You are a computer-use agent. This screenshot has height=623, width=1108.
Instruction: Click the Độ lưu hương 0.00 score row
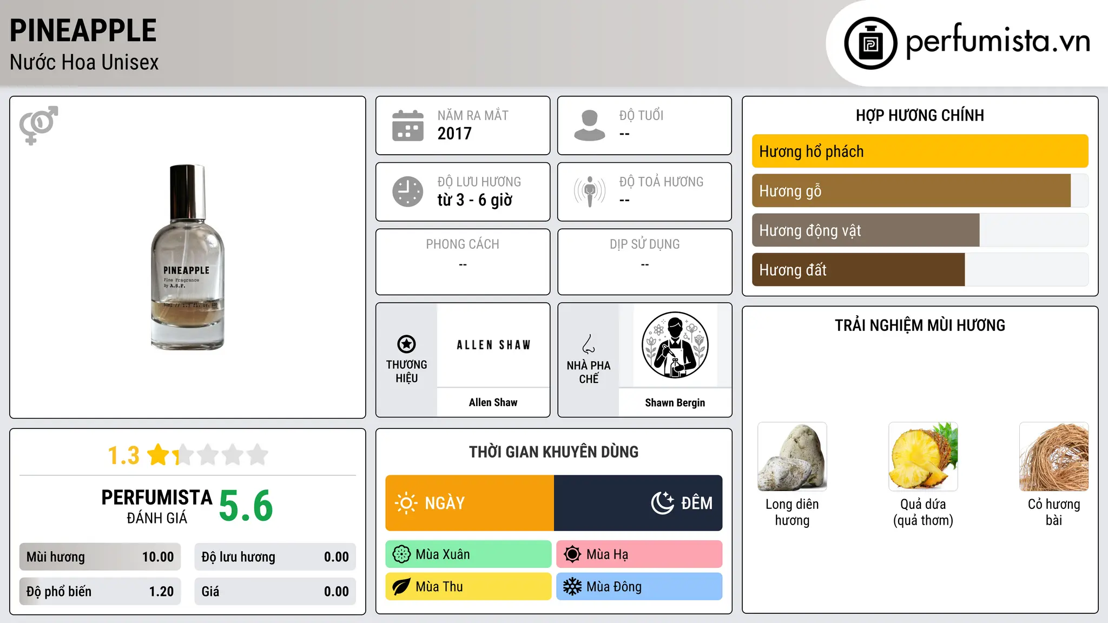[x=275, y=557]
